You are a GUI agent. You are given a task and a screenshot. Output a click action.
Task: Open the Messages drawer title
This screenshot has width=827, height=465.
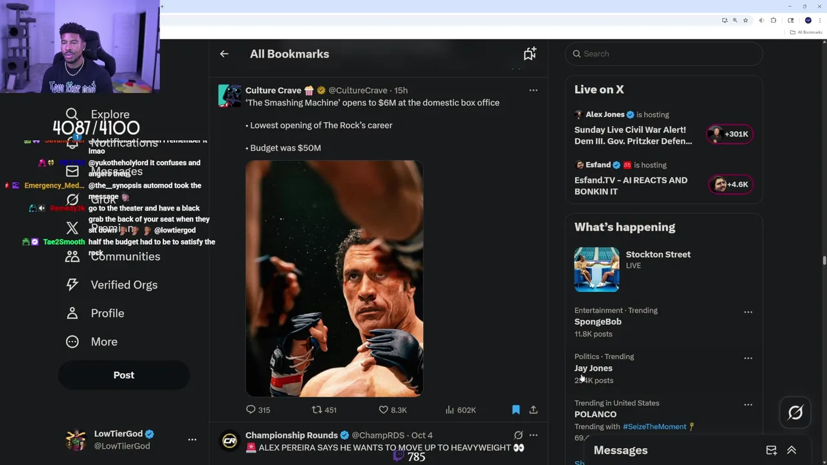coord(620,450)
